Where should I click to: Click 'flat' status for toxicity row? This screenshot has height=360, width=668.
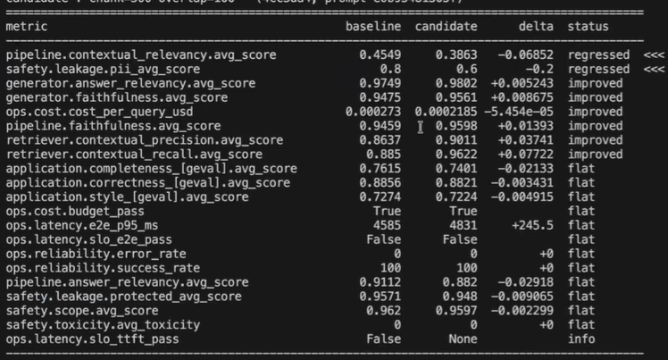click(581, 324)
